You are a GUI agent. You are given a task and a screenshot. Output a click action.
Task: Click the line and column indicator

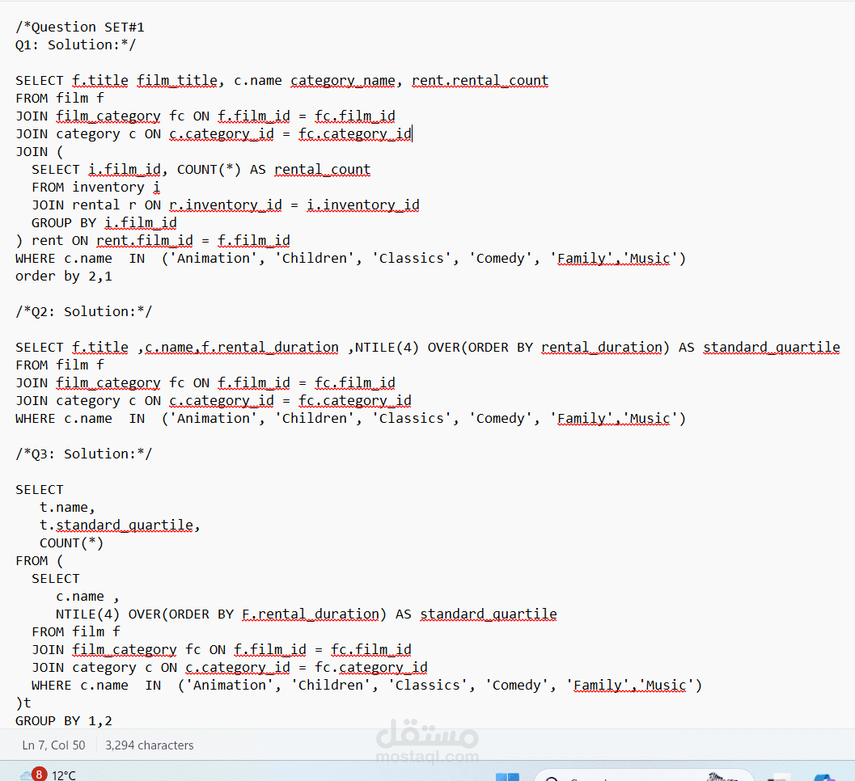point(53,745)
